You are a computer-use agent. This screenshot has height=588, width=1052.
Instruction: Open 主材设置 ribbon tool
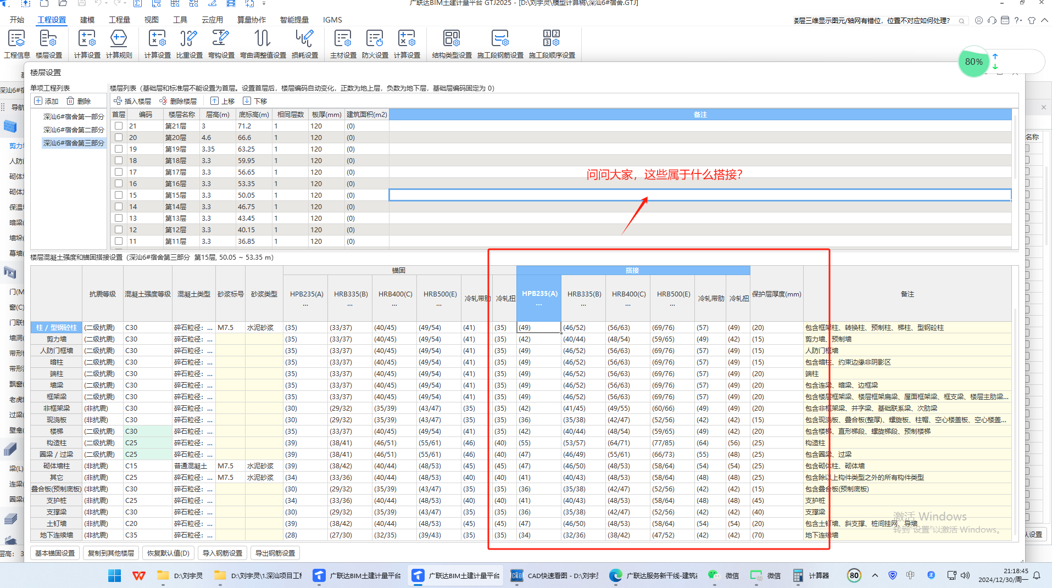[x=343, y=44]
